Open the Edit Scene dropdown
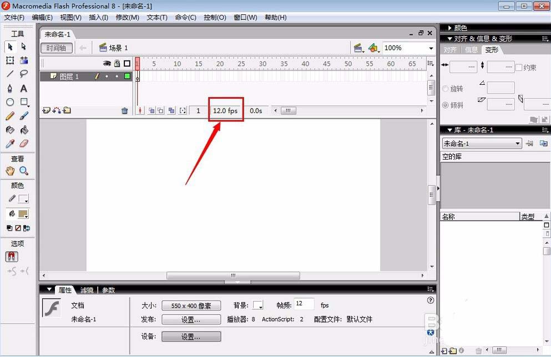Viewport: 551px width, 357px height. click(x=358, y=48)
